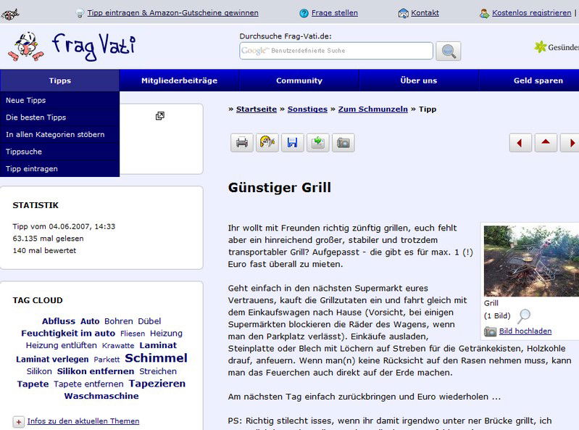
Task: Click the red up arrow navigation button
Action: coord(546,143)
